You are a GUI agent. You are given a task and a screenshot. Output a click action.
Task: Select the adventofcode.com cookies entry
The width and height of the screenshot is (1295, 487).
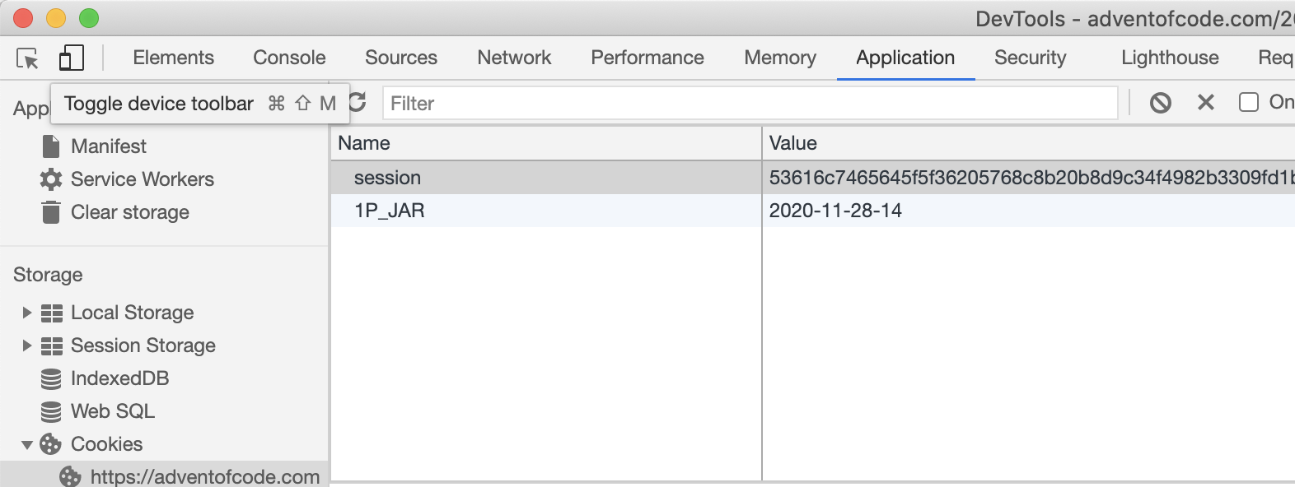(204, 476)
